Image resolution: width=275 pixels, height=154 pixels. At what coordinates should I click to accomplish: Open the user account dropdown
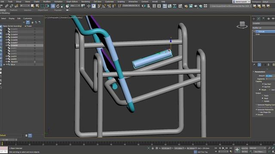pos(241,2)
